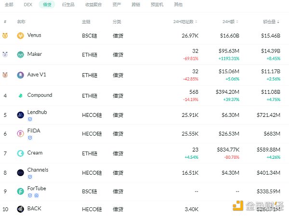The width and height of the screenshot is (289, 216).
Task: Click the ForTube logo icon
Action: coord(20,191)
